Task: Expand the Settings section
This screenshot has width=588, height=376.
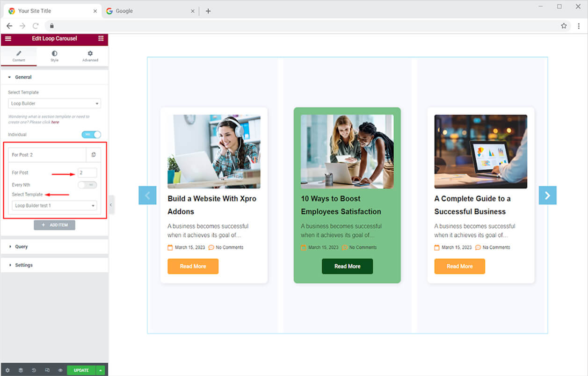Action: [23, 265]
